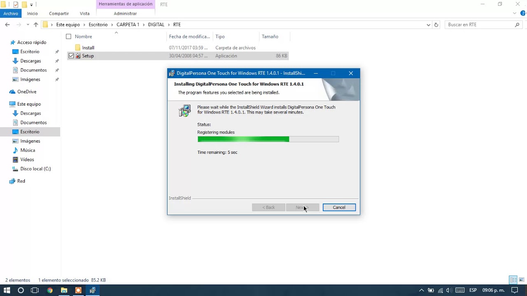Open Disco local (C:) drive
The height and width of the screenshot is (296, 527).
click(x=35, y=169)
